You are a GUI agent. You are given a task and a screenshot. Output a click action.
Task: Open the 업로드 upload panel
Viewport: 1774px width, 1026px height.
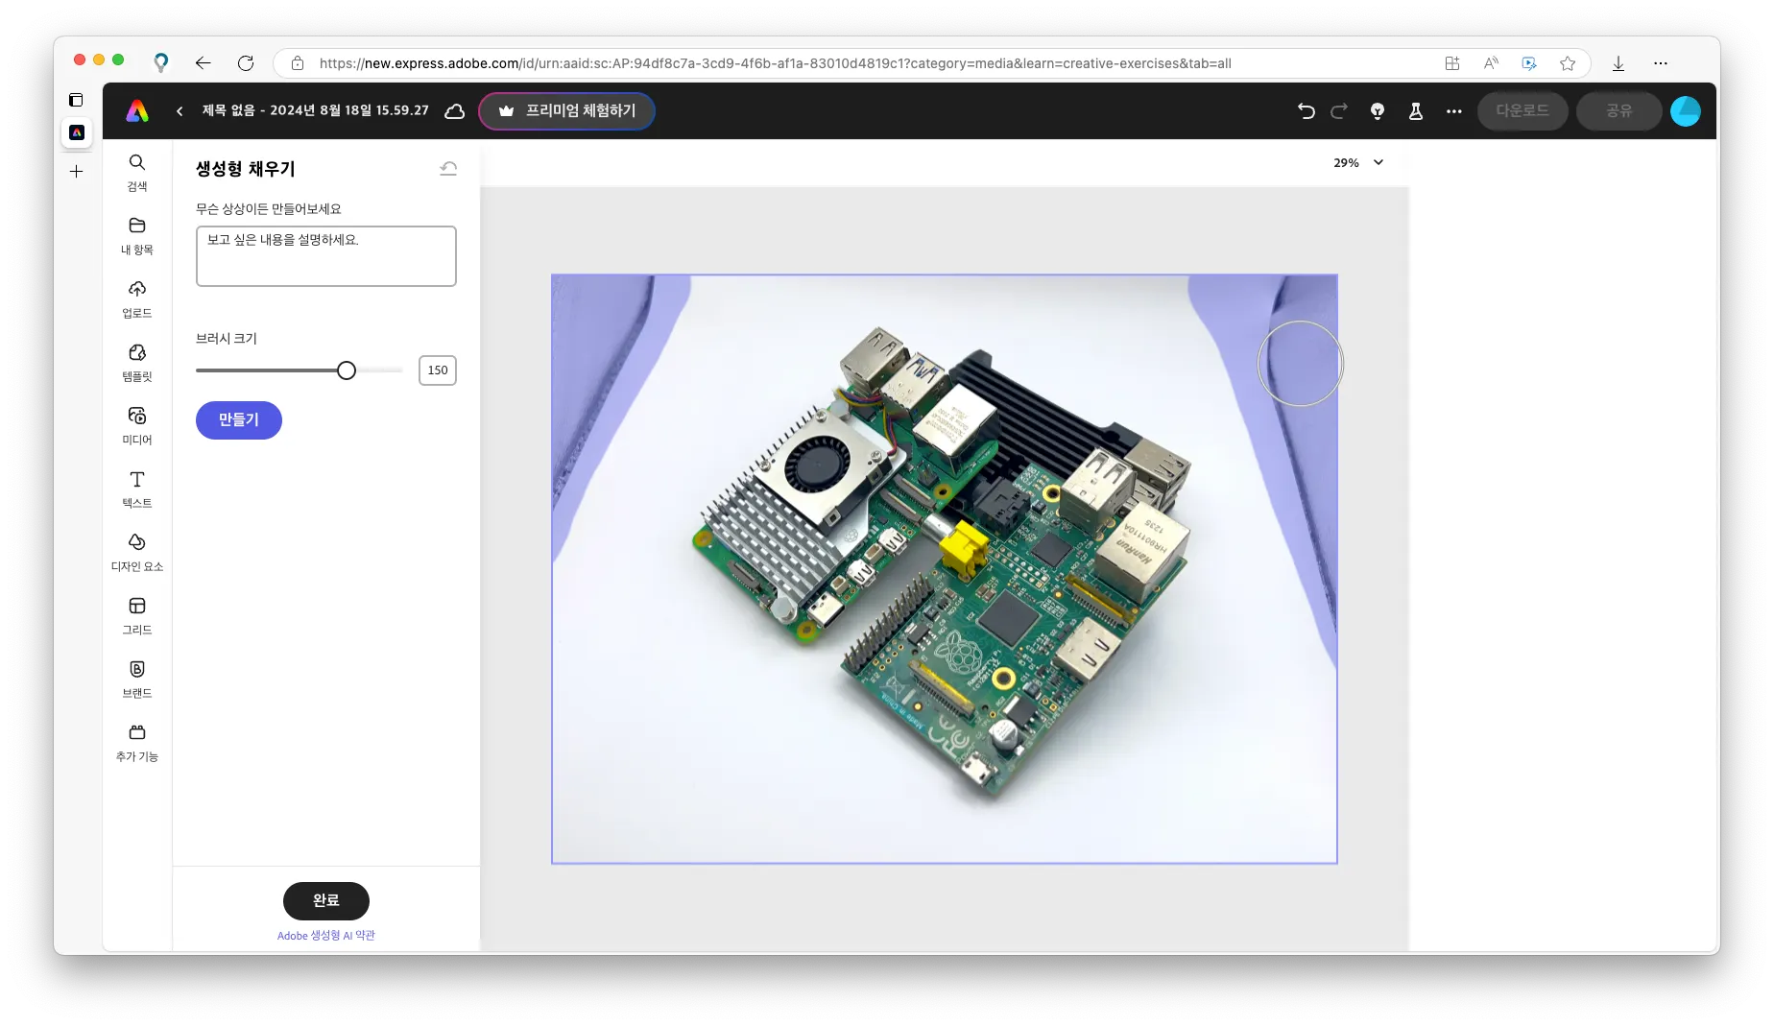[x=137, y=299]
